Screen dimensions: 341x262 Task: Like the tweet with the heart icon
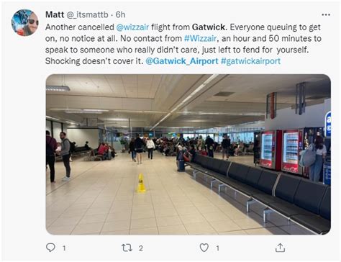pos(204,248)
